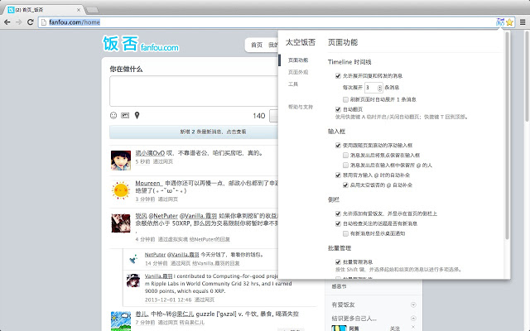This screenshot has height=331, width=530.
Task: Open 帮助与支持 in the settings sidebar
Action: click(x=301, y=107)
